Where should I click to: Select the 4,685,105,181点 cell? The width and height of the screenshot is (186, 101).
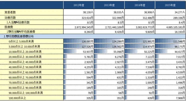[170, 27]
